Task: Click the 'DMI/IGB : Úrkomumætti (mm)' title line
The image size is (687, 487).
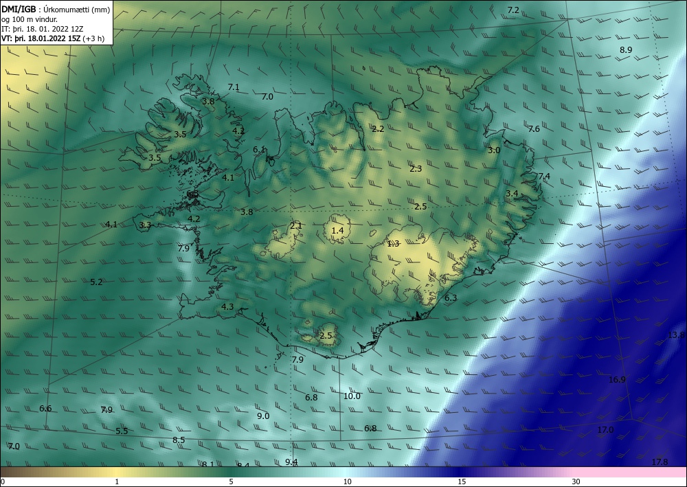Action: click(56, 9)
